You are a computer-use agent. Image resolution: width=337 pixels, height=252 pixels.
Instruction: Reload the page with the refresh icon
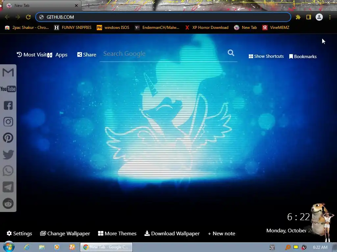28,17
